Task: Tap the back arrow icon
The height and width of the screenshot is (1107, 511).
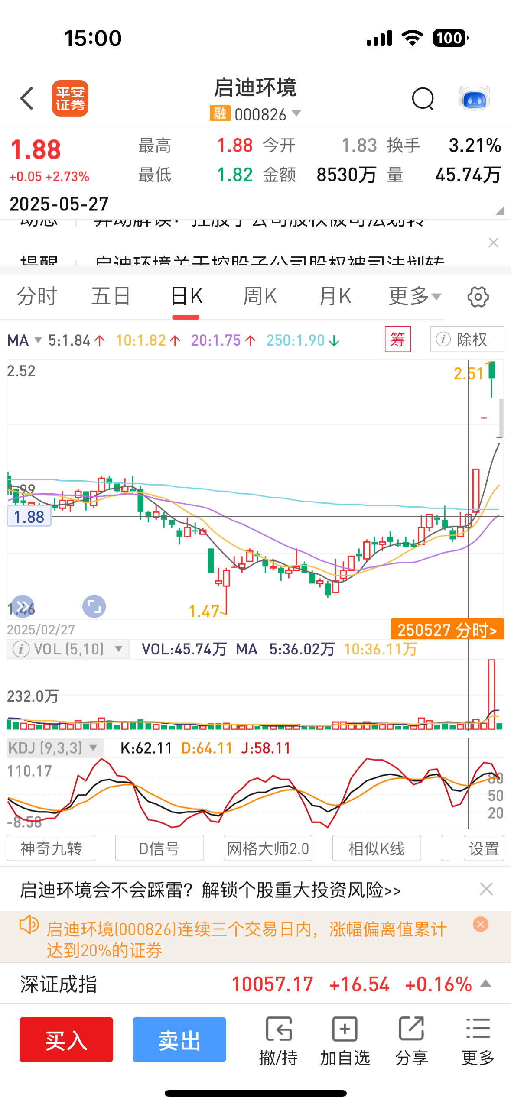Action: pos(27,99)
